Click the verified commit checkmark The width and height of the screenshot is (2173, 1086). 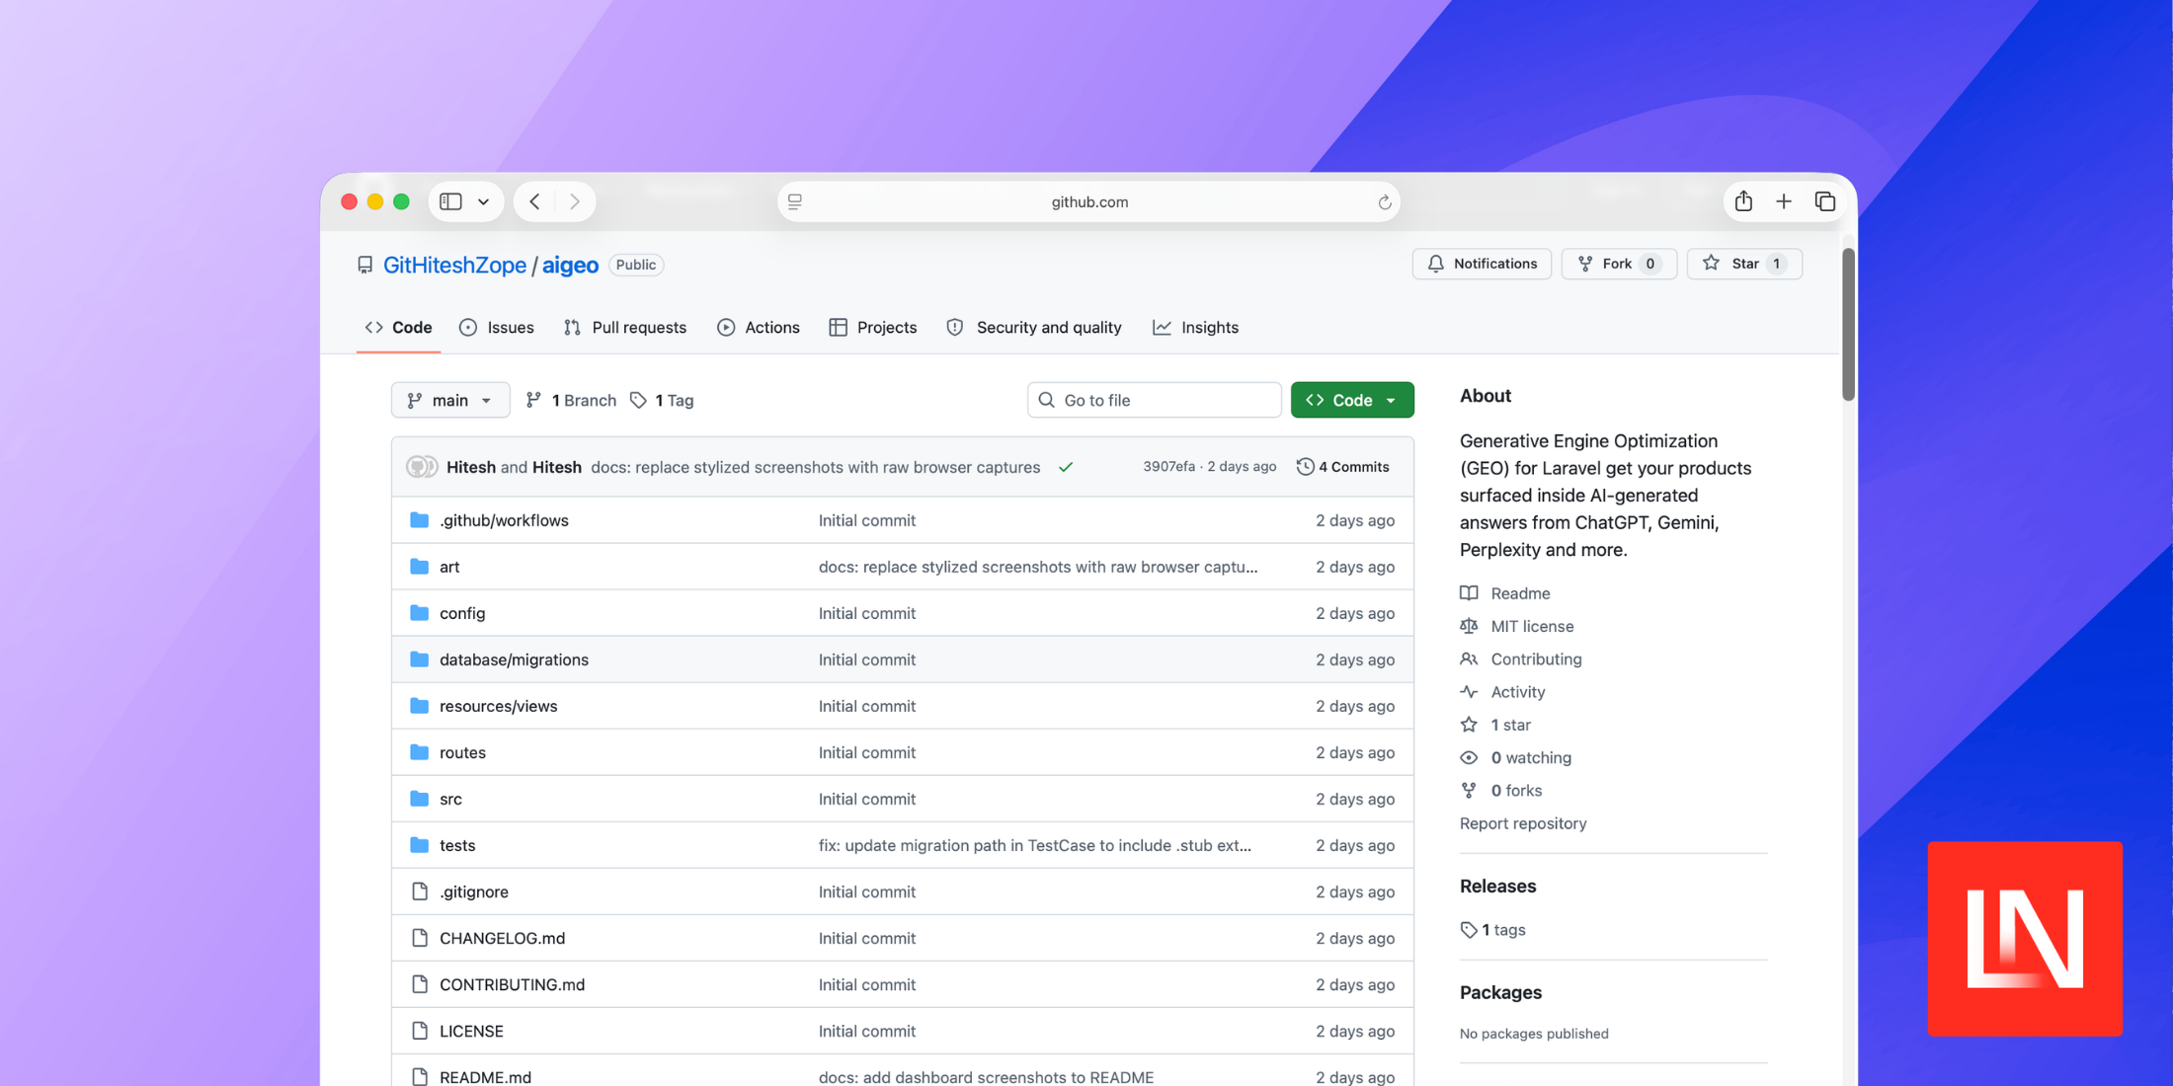coord(1067,467)
